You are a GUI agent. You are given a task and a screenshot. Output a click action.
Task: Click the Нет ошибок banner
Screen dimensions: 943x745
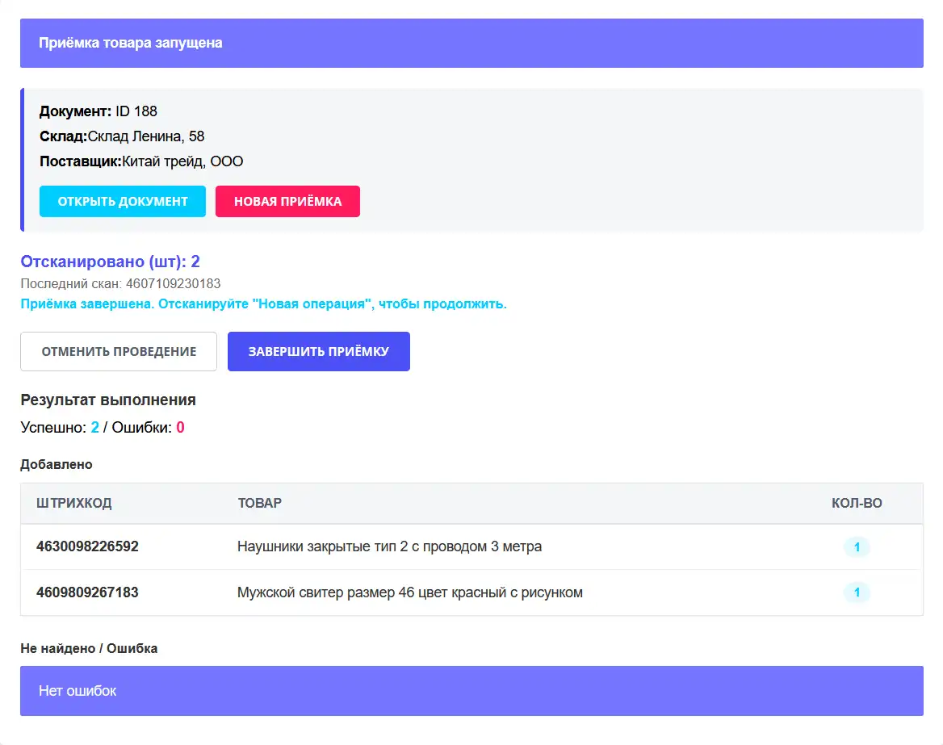pos(471,691)
